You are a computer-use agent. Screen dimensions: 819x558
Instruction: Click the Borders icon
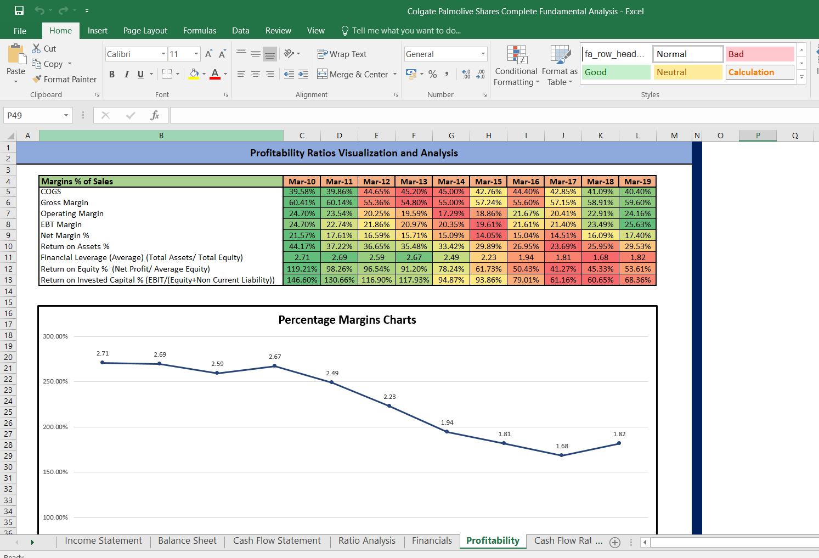(167, 74)
